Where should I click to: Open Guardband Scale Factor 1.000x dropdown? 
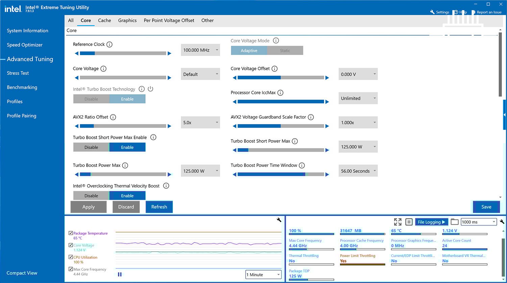coord(358,123)
